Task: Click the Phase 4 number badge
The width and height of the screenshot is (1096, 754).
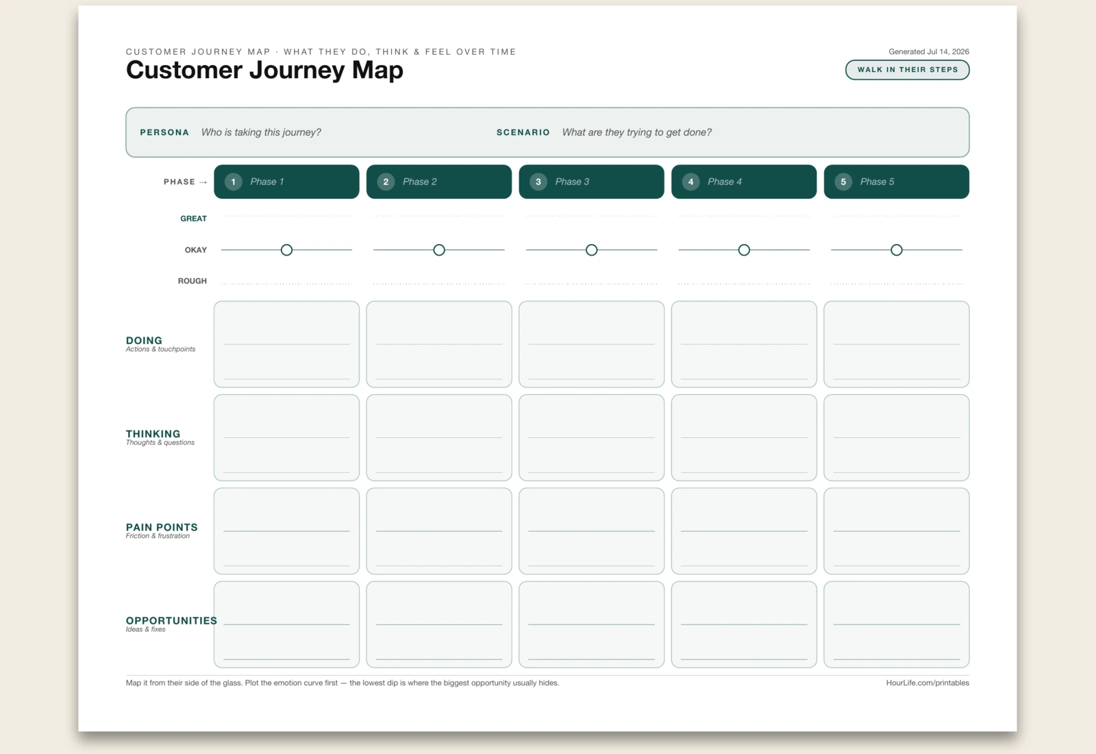Action: 690,182
